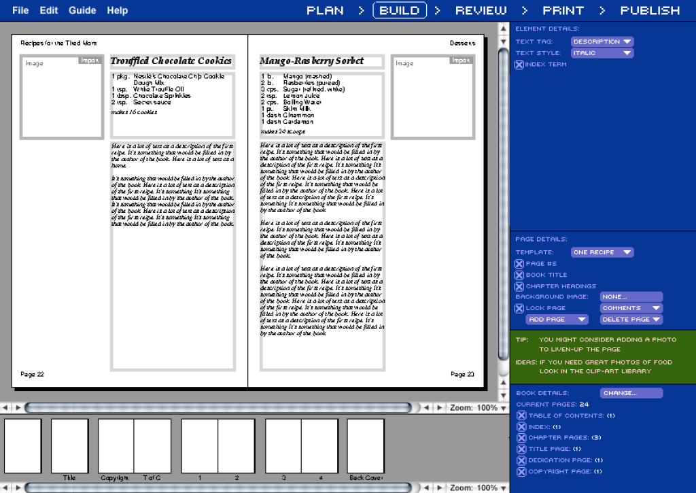Screen dimensions: 696x493
Task: Click the page scrollbar up arrow
Action: 503,29
